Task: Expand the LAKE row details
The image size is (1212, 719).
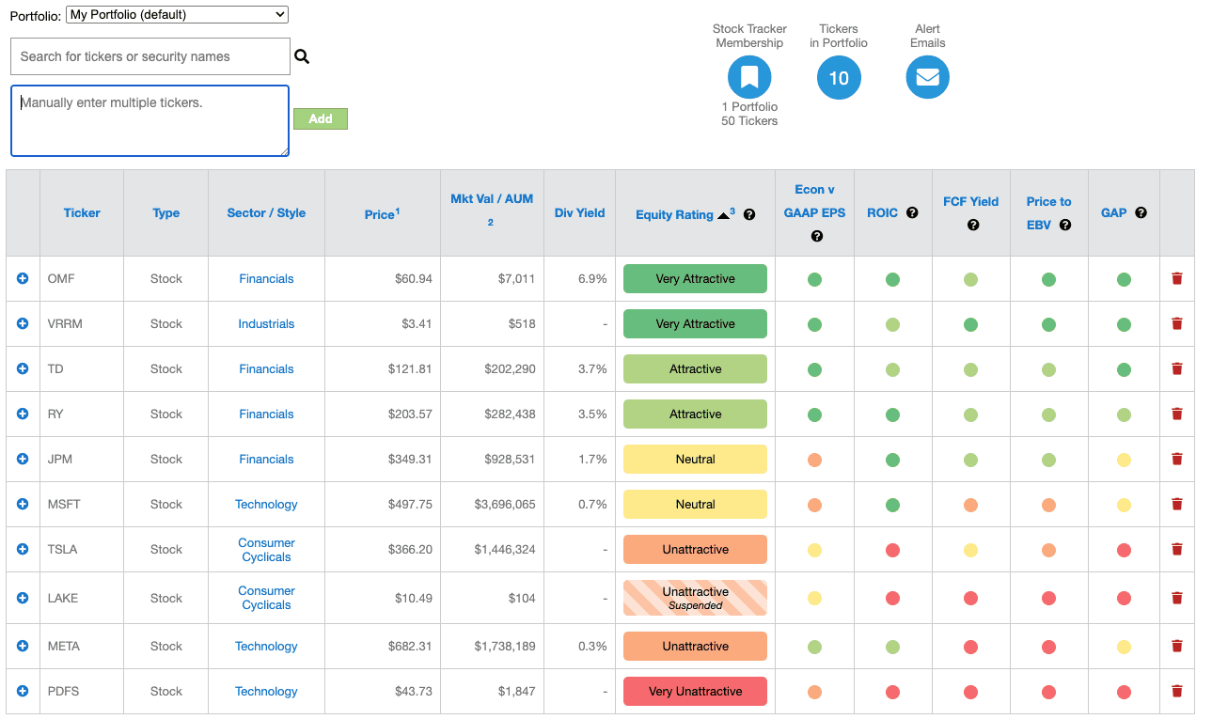Action: coord(23,598)
